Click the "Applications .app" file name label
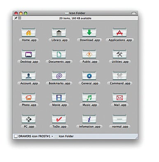Viewport: 159px width, 162px height. pyautogui.click(x=120, y=40)
